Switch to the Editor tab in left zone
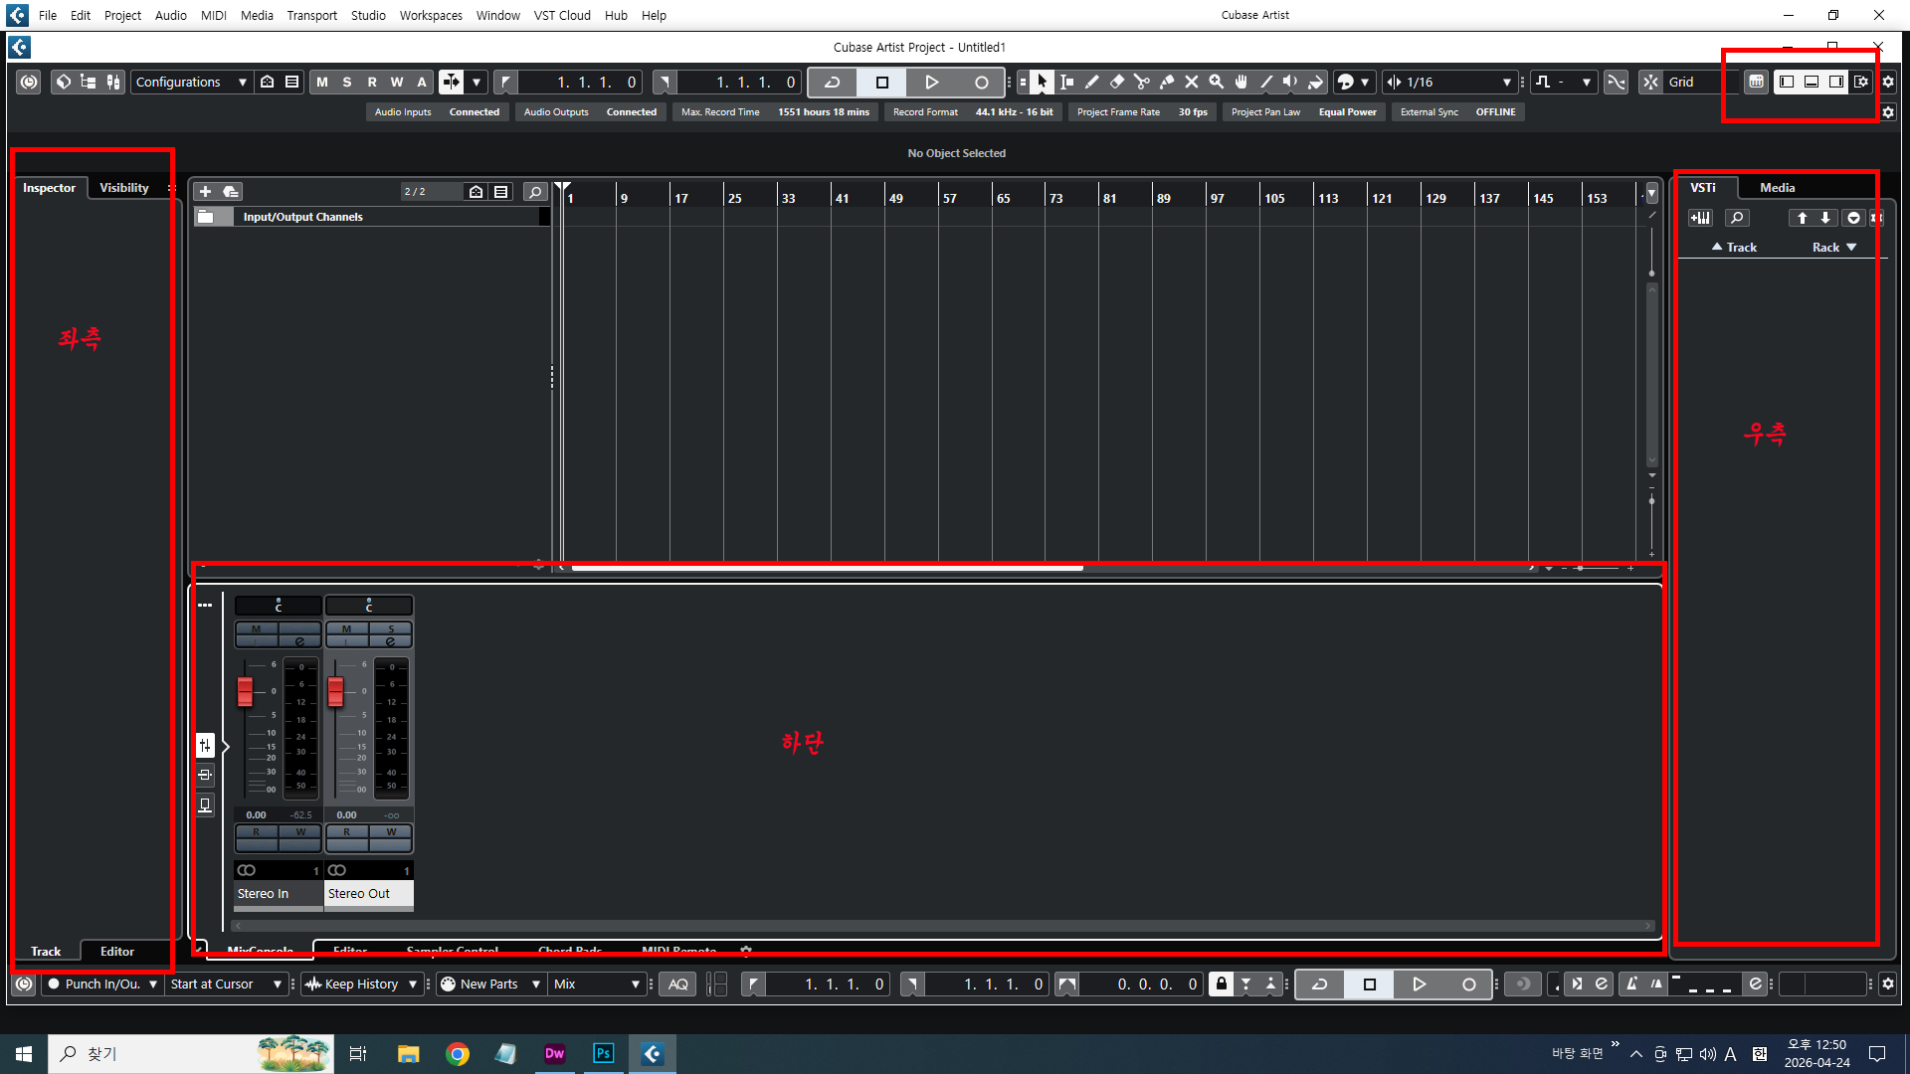1910x1074 pixels. point(117,952)
